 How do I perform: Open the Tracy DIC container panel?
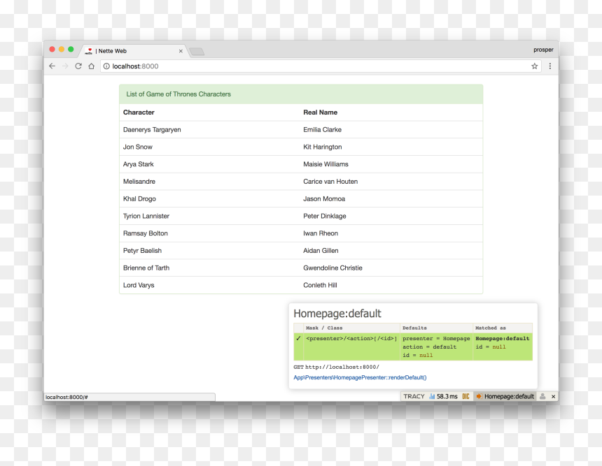[465, 396]
